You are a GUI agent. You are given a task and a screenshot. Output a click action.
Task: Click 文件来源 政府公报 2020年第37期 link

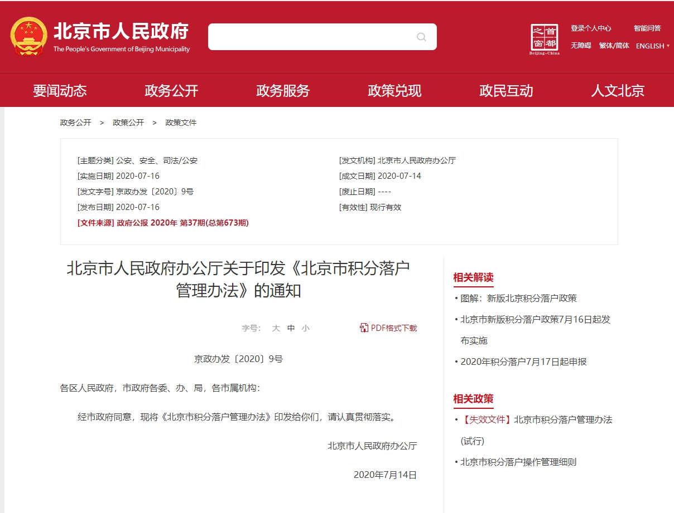click(163, 223)
